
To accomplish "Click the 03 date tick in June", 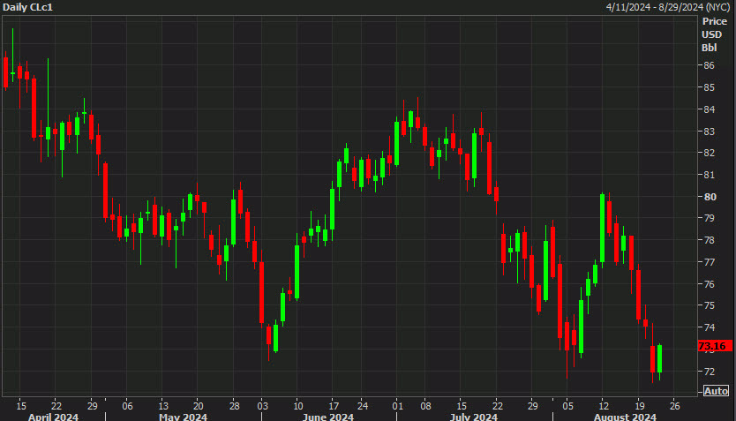I will (x=262, y=405).
